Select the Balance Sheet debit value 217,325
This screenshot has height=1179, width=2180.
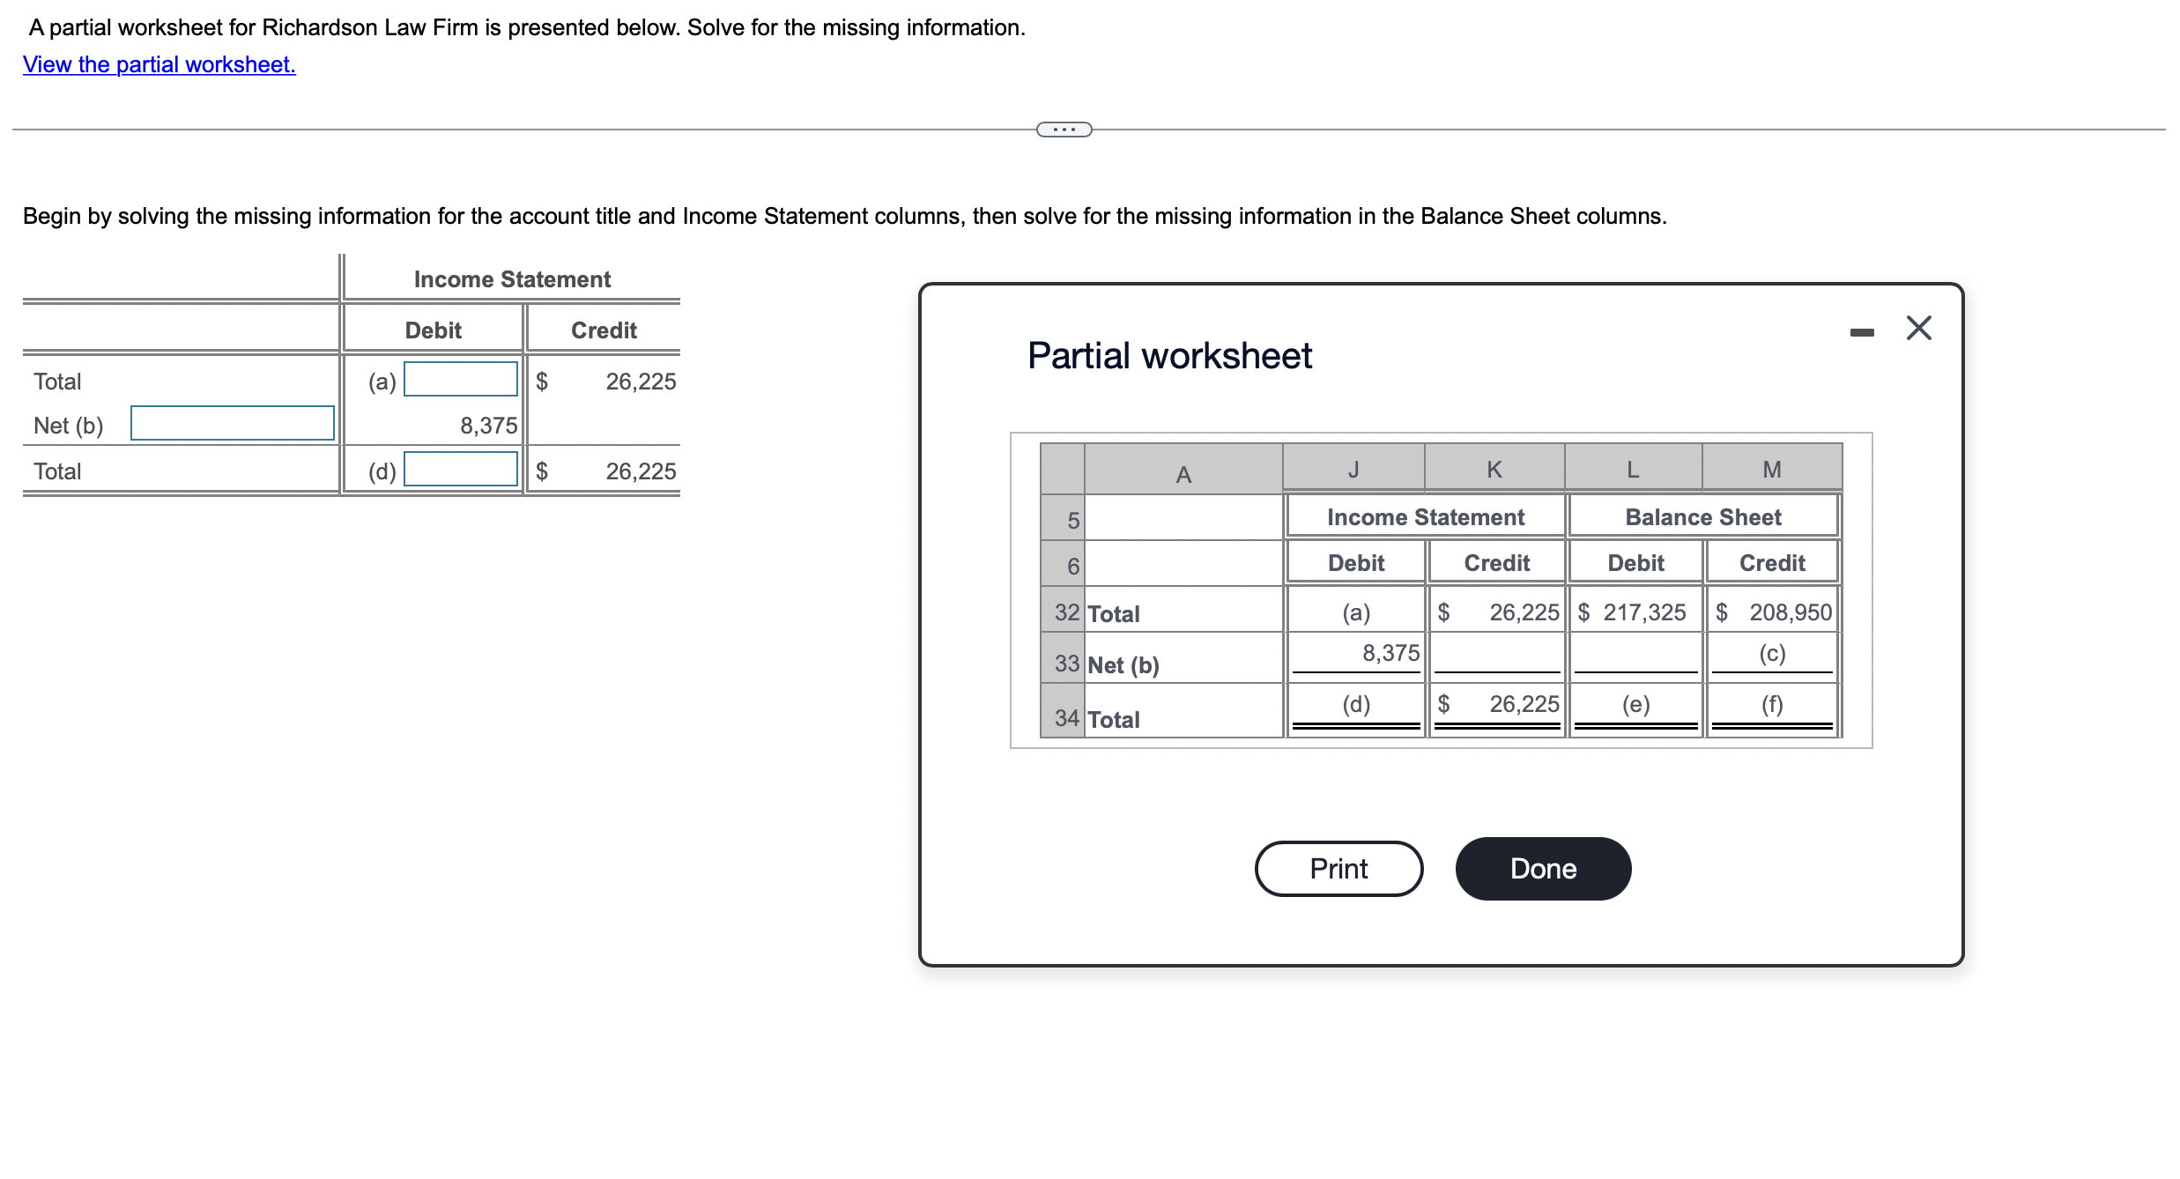coord(1646,612)
